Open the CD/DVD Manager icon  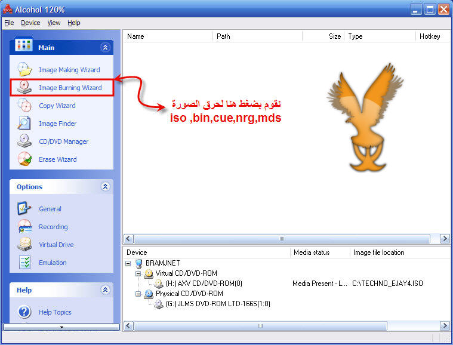pyautogui.click(x=24, y=141)
